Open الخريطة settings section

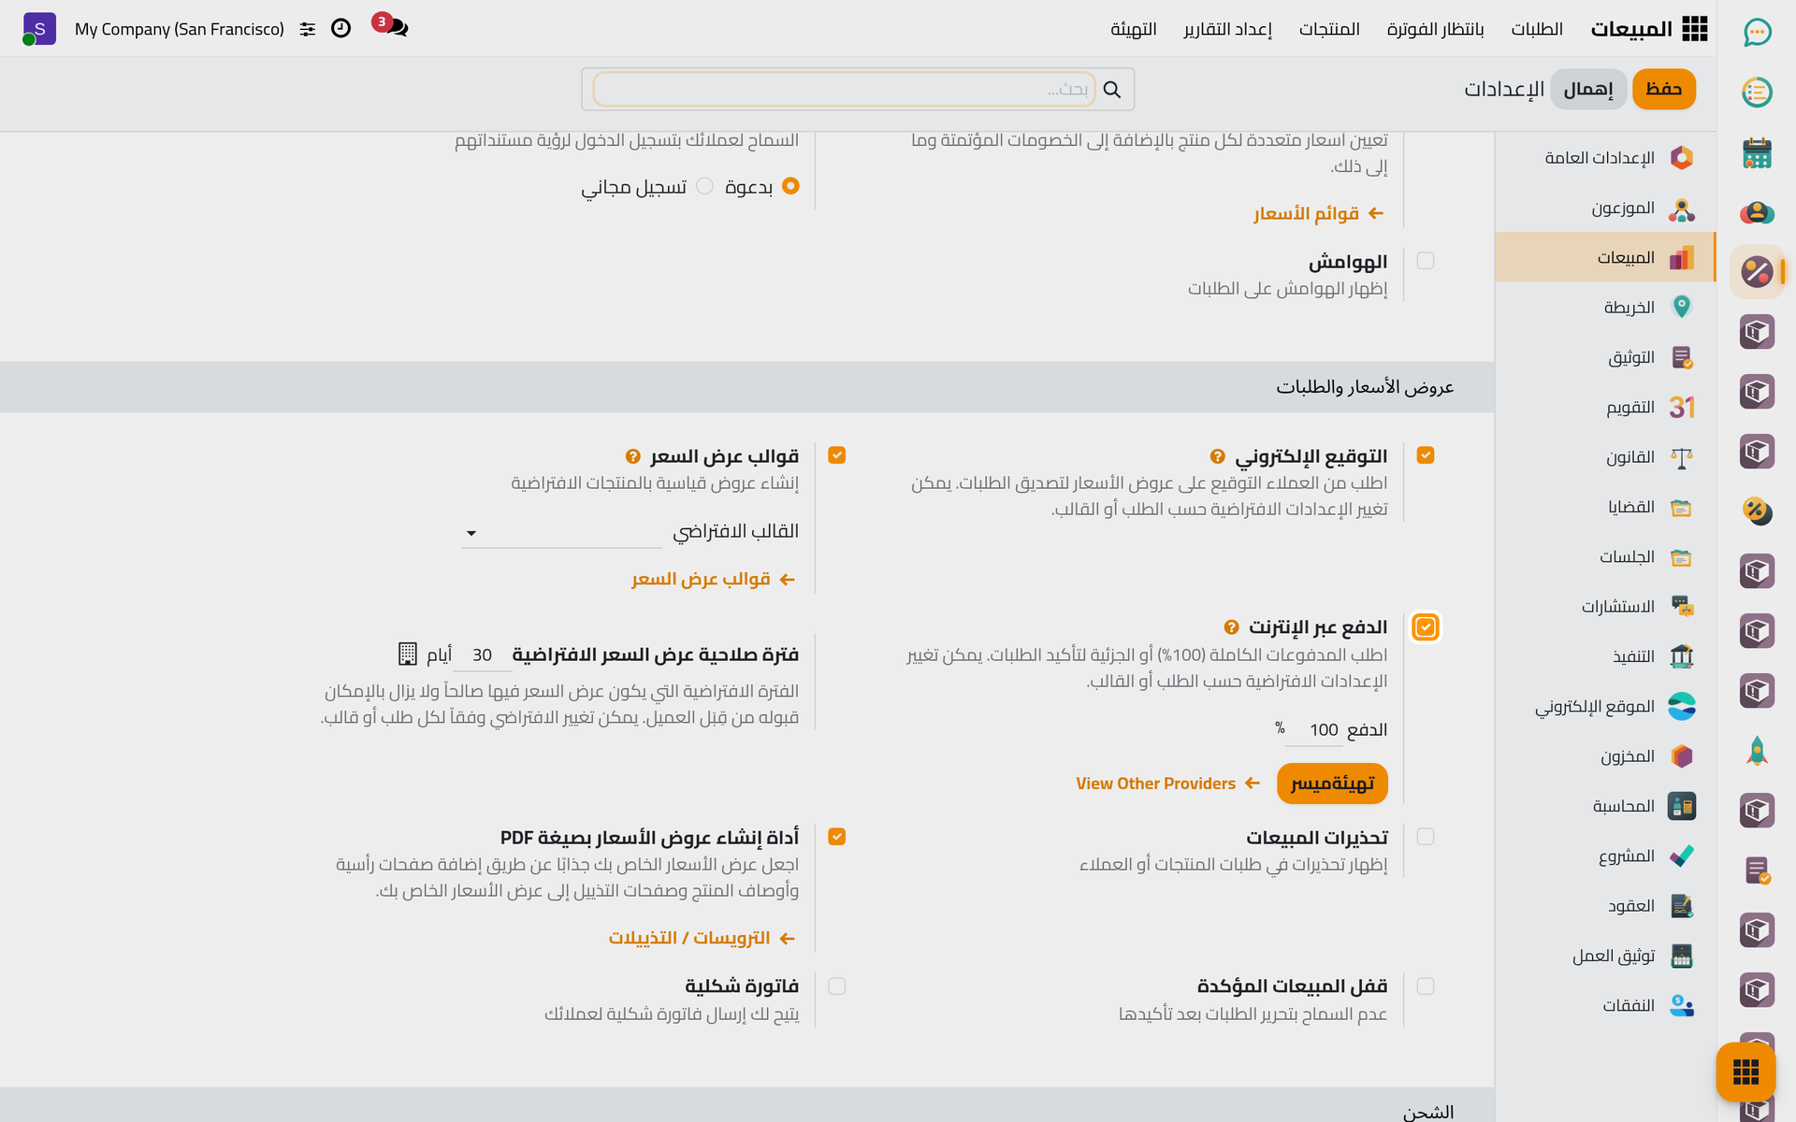[x=1605, y=307]
